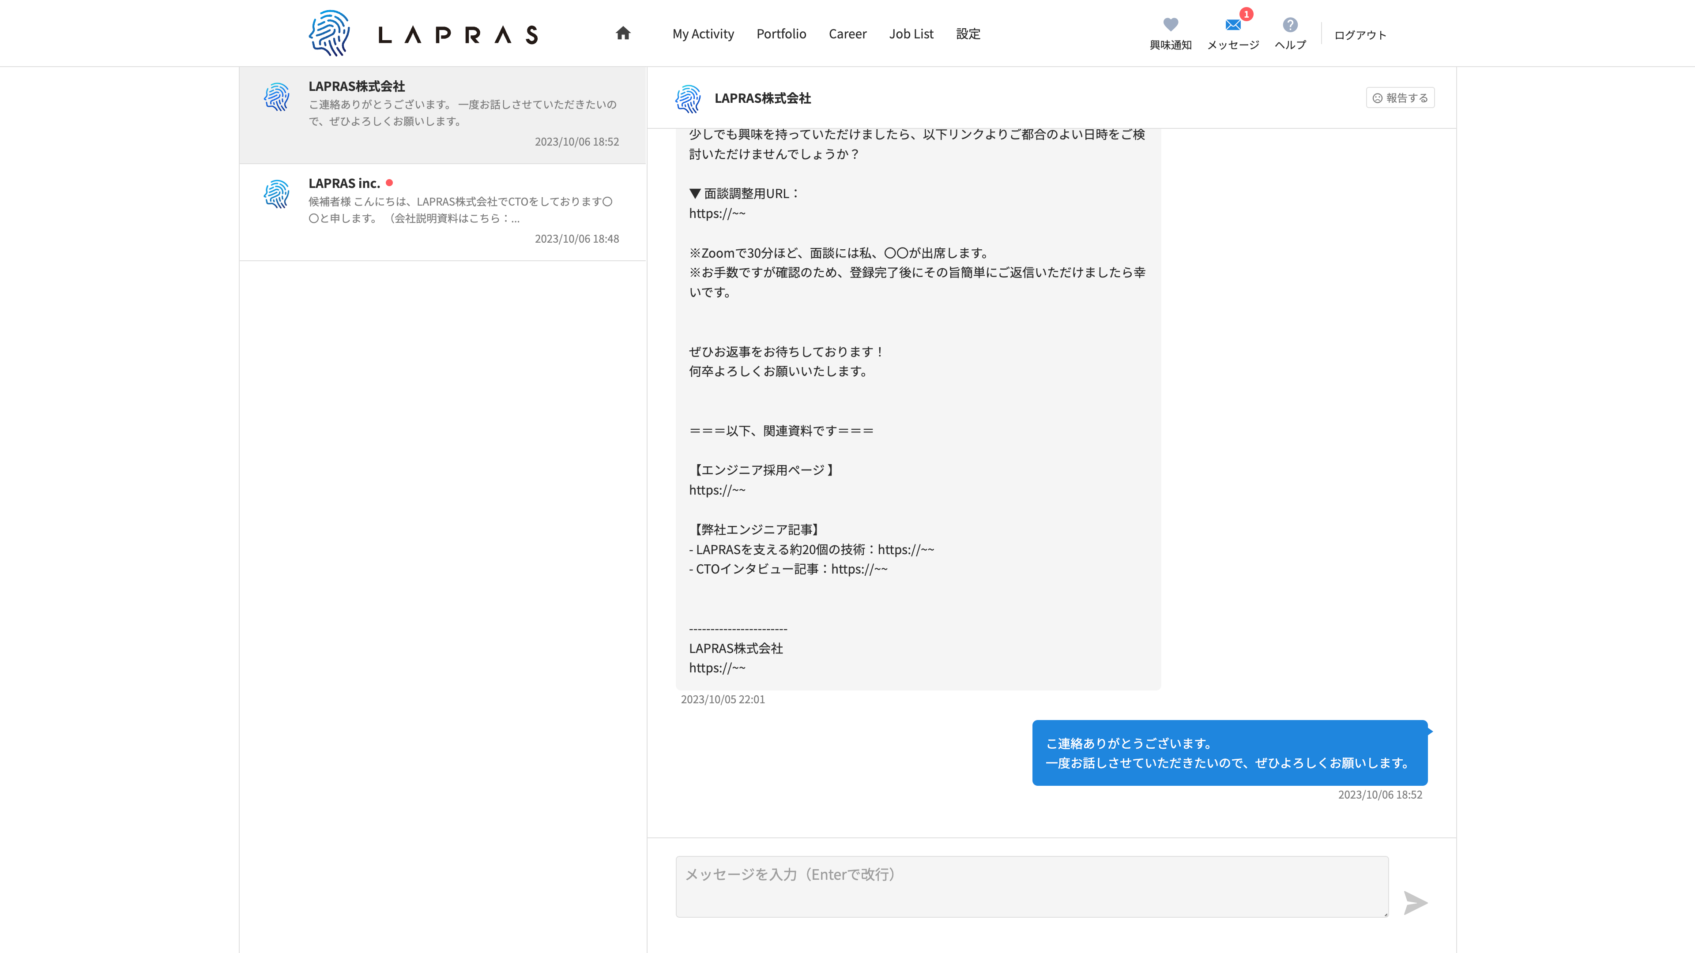Image resolution: width=1695 pixels, height=953 pixels.
Task: Open the メッセージ envelope icon
Action: click(x=1232, y=25)
